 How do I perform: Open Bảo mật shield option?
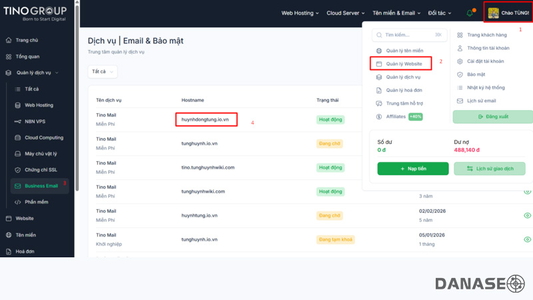point(459,74)
